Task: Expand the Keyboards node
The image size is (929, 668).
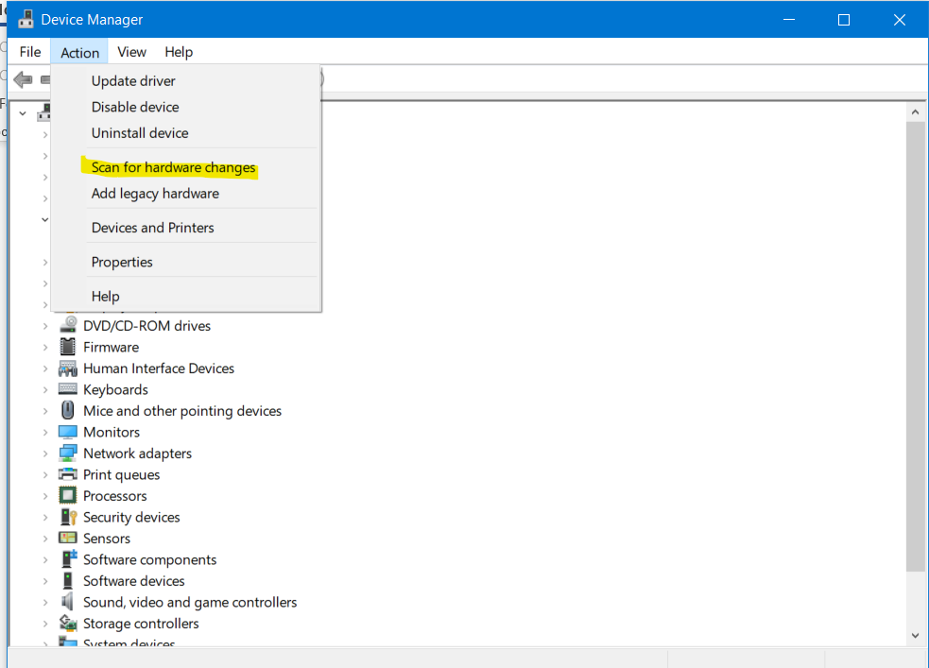Action: click(45, 389)
